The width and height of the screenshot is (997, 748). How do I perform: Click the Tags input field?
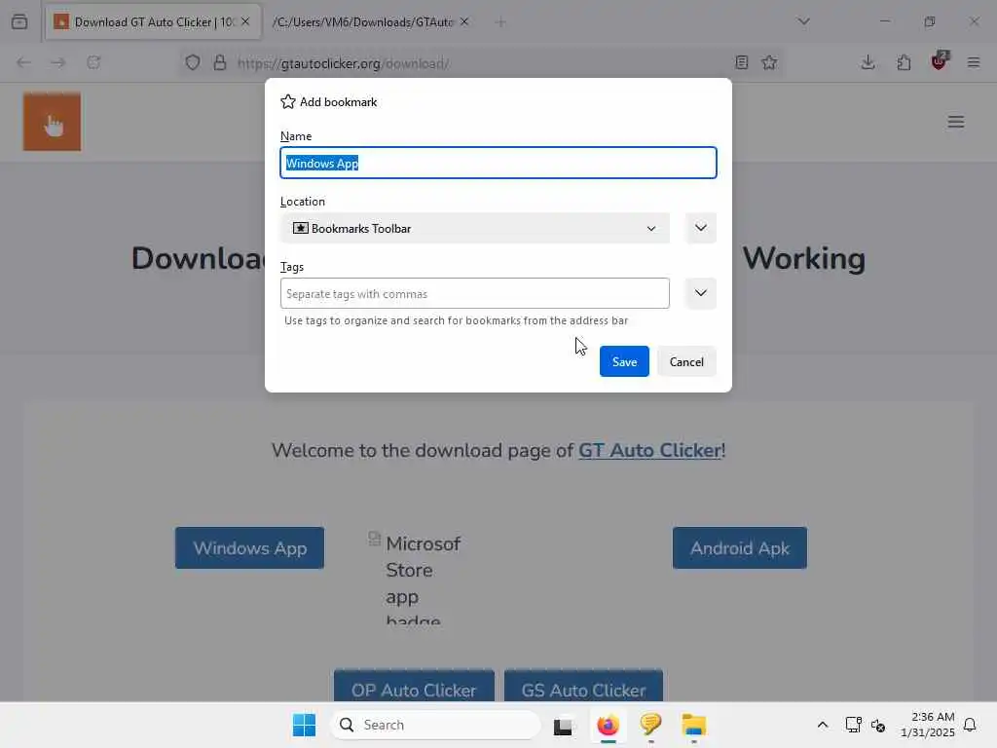[x=475, y=293]
